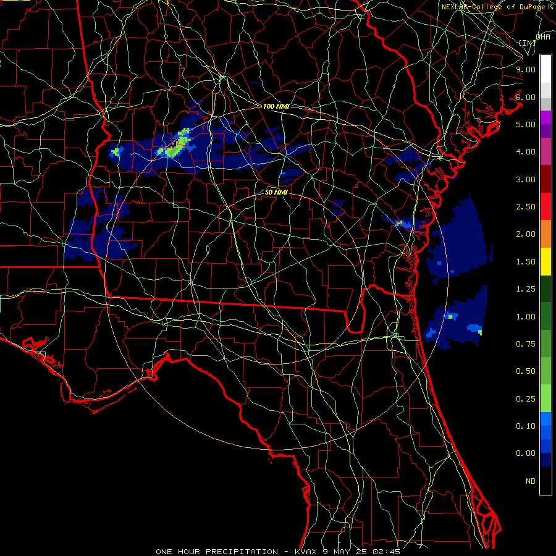
Task: Click the OHA product label
Action: (x=543, y=36)
